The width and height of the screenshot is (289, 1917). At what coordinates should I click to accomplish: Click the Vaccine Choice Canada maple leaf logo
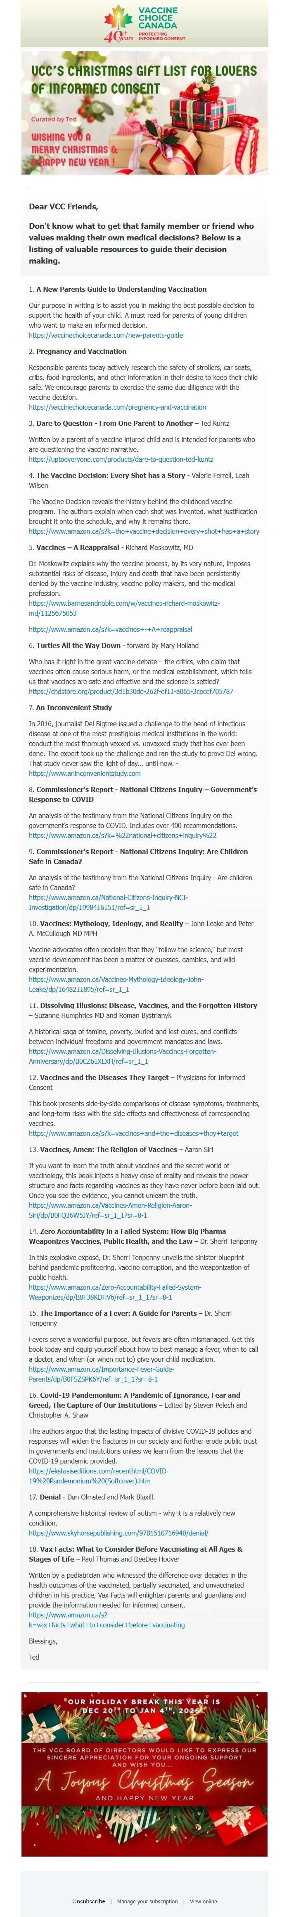click(144, 23)
